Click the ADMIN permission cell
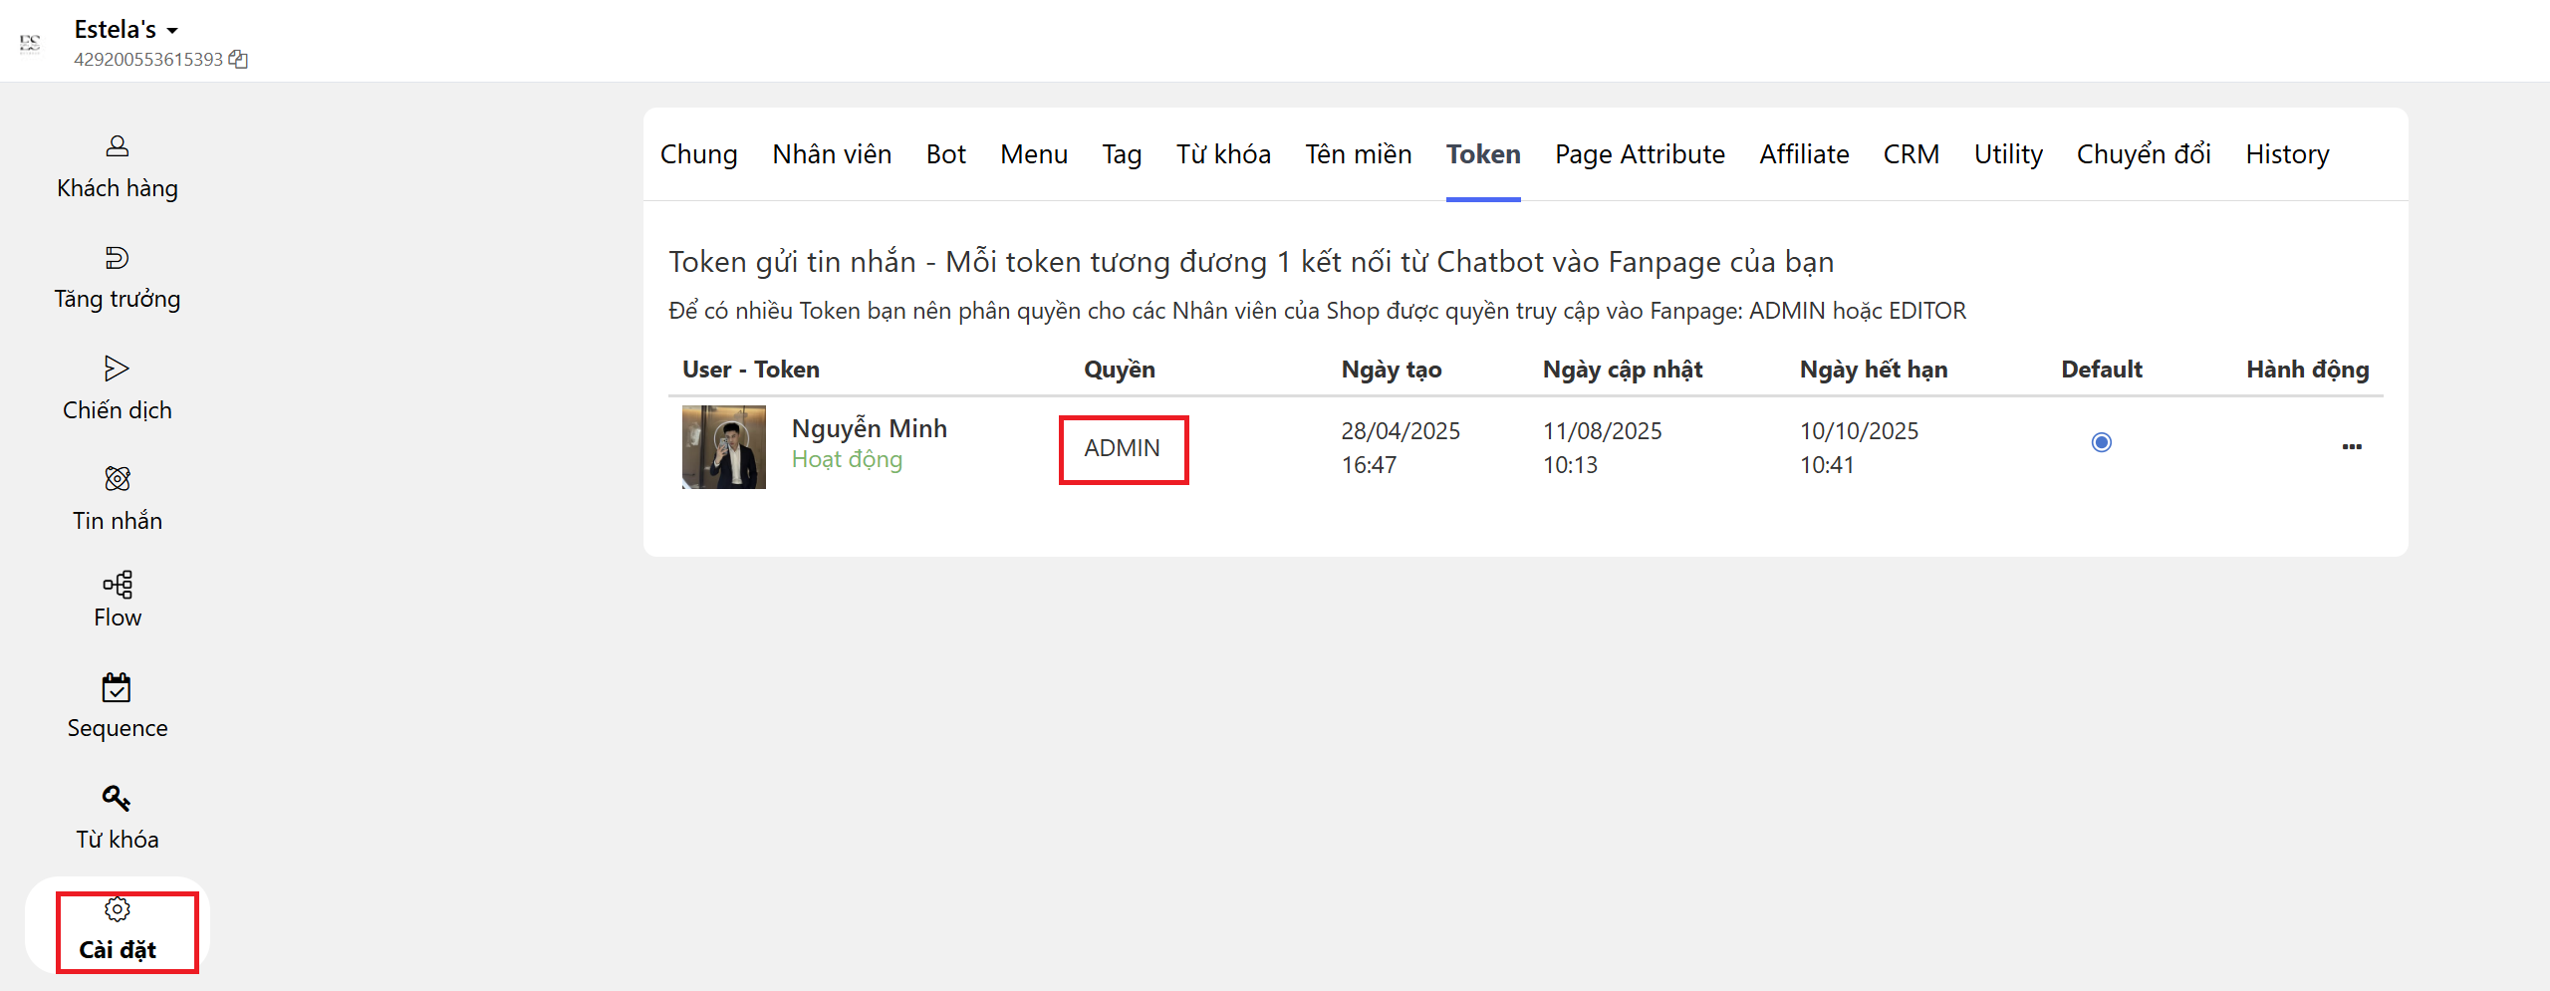 pyautogui.click(x=1122, y=448)
